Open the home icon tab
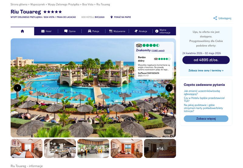The width and height of the screenshot is (243, 168). pyautogui.click(x=22, y=31)
